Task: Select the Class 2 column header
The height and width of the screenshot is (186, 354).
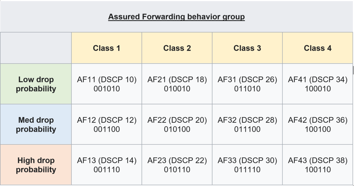Action: pos(177,48)
